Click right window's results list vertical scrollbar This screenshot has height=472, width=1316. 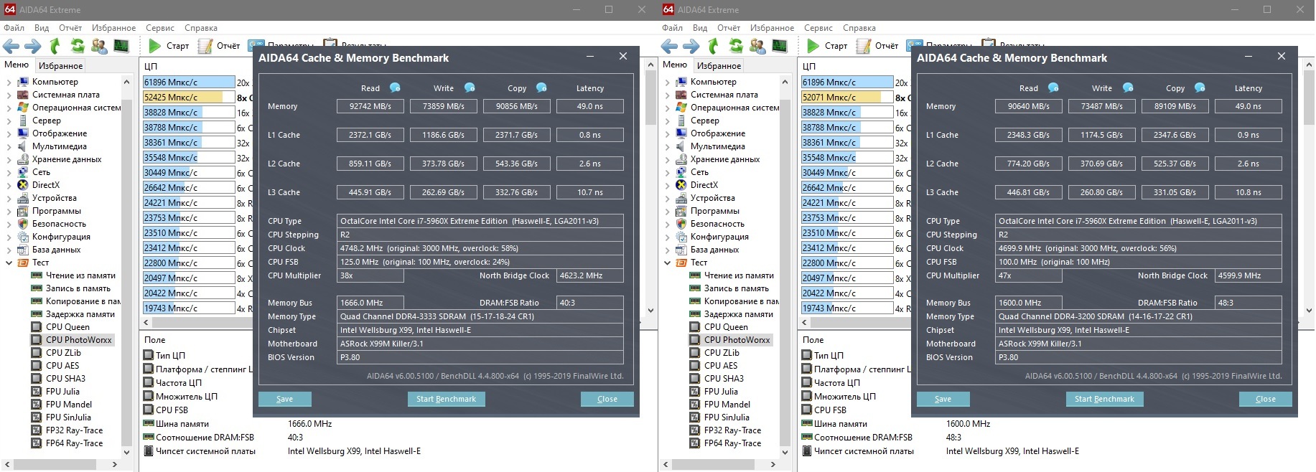point(1309,187)
